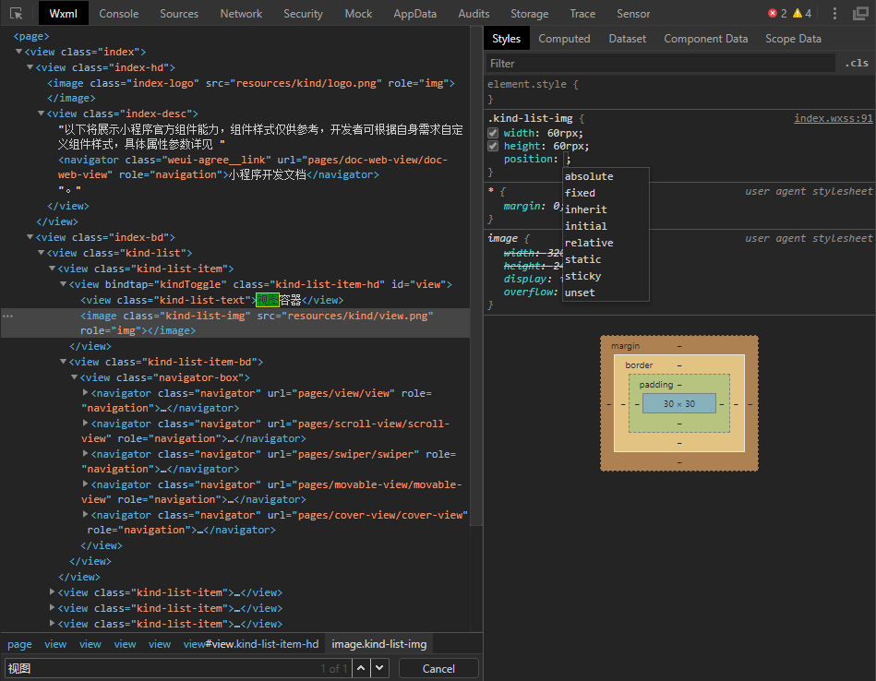The image size is (876, 681).
Task: Go to previous search result arrow
Action: 362,668
